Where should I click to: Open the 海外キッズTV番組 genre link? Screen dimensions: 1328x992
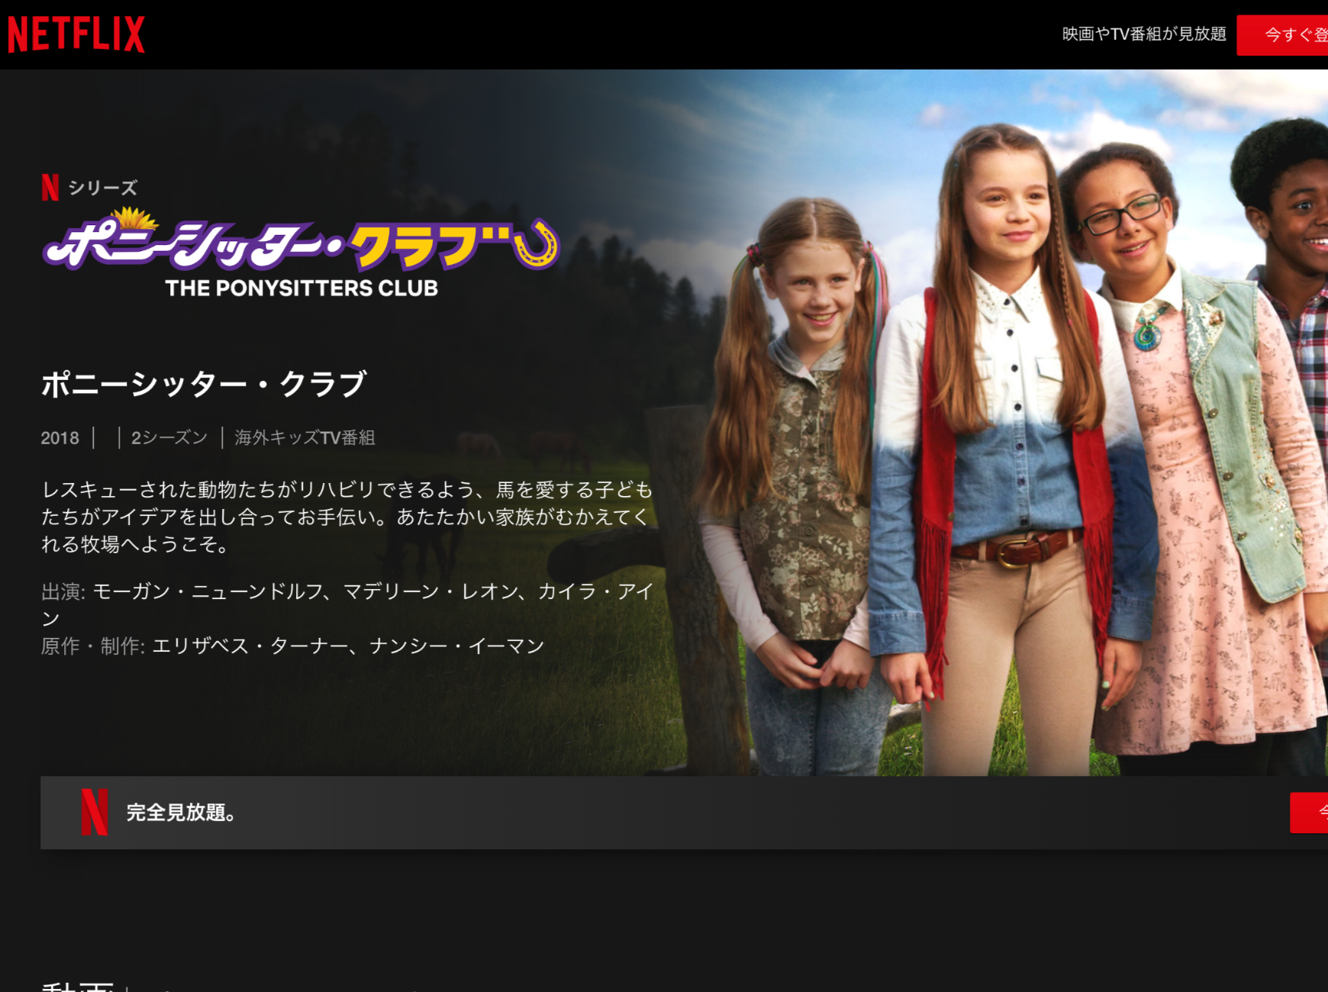[x=305, y=438]
